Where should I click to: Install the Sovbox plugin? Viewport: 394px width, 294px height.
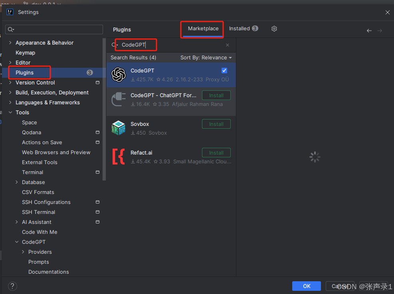(216, 124)
